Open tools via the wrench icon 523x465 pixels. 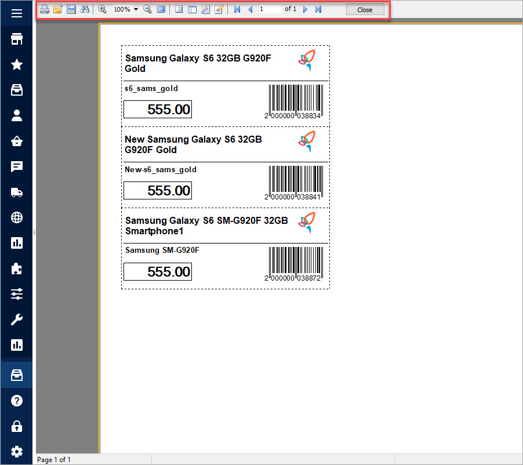point(17,319)
